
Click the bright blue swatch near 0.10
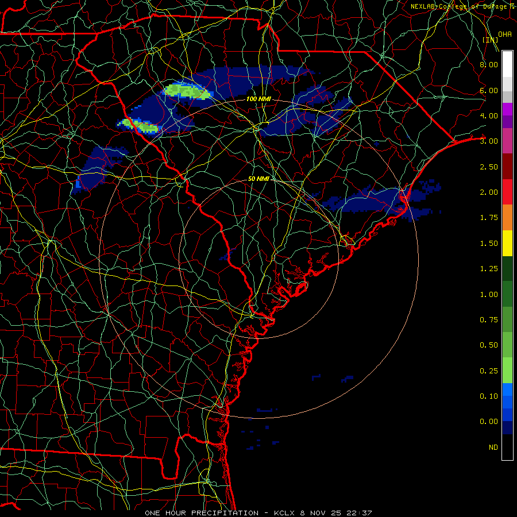tap(507, 389)
